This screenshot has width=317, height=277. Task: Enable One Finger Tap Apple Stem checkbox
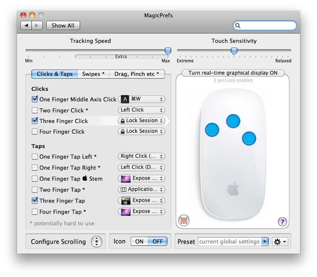click(35, 179)
